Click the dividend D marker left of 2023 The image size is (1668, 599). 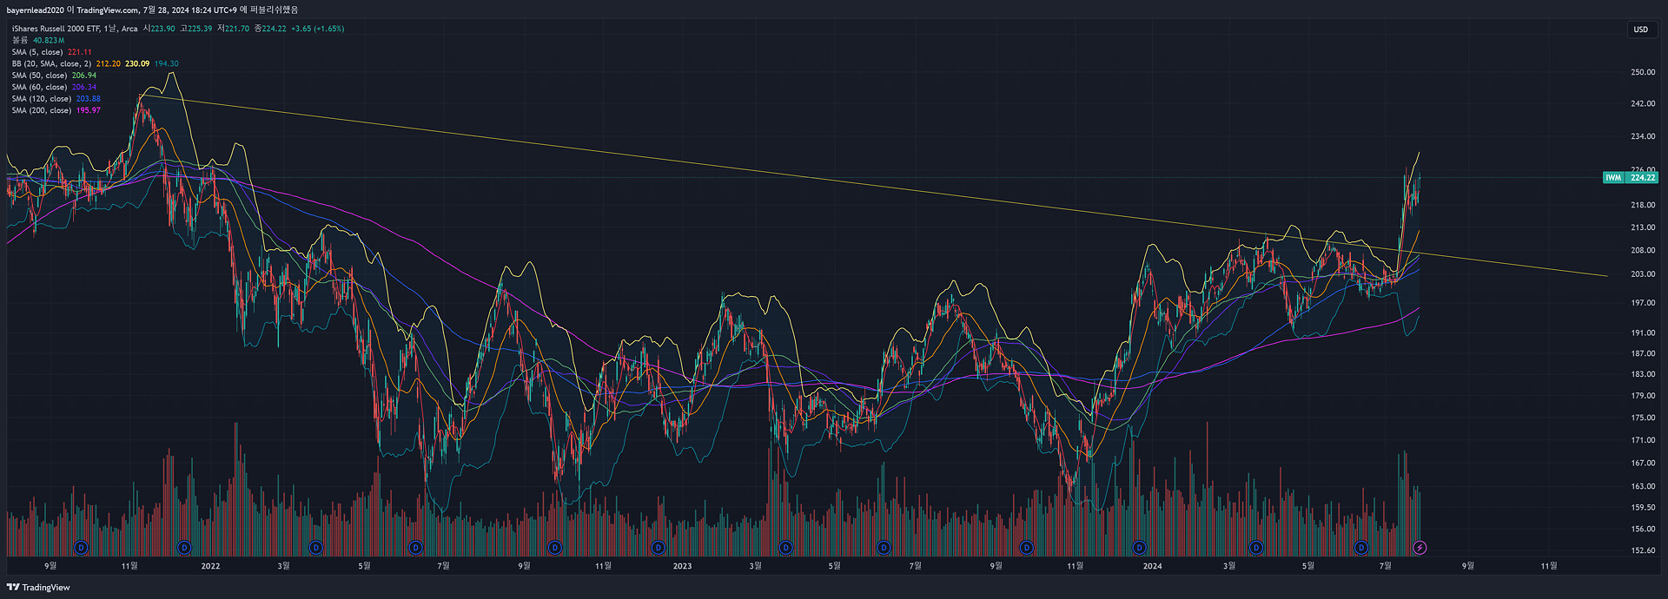click(x=658, y=548)
